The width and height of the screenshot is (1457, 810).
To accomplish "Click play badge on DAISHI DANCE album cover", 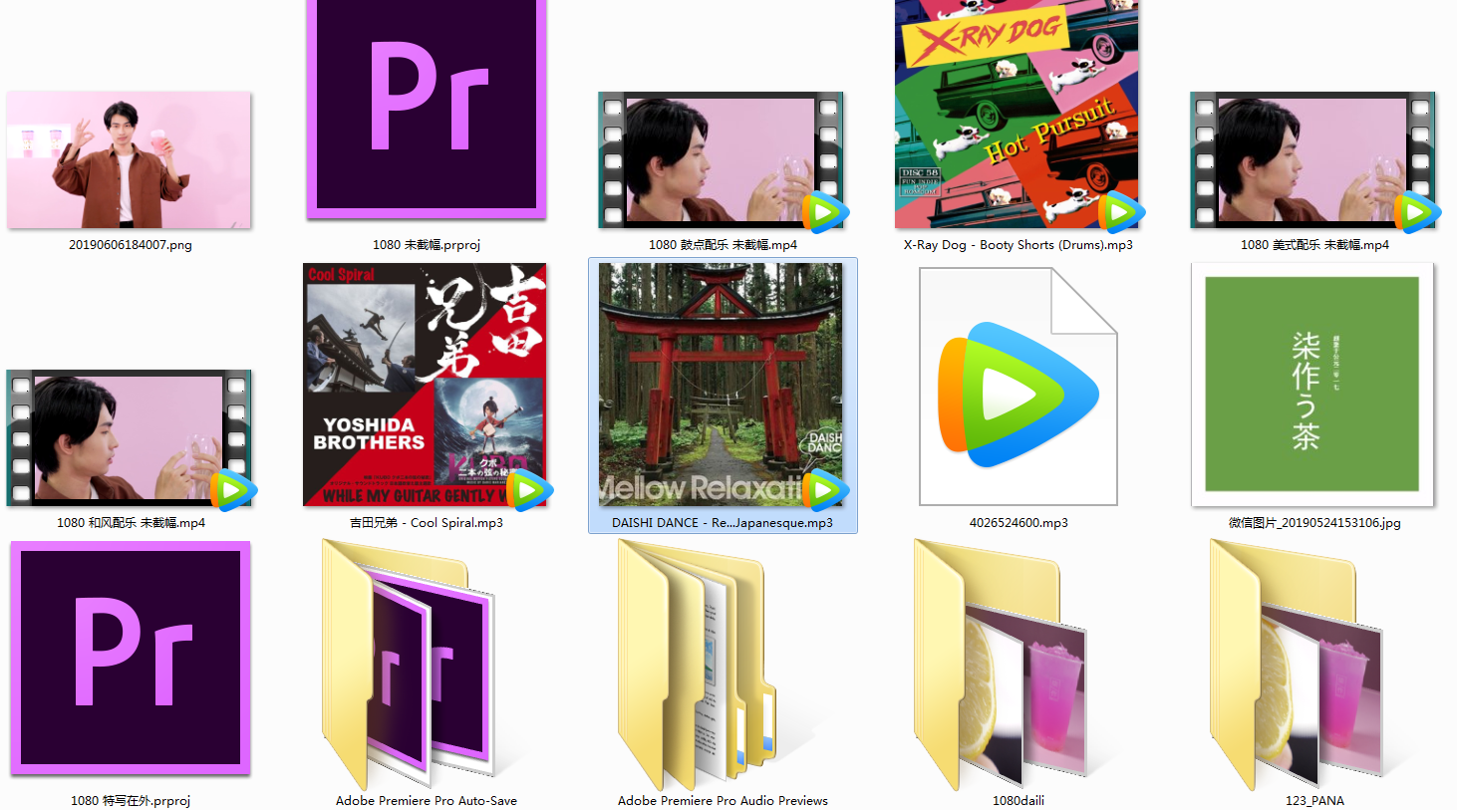I will coord(825,489).
